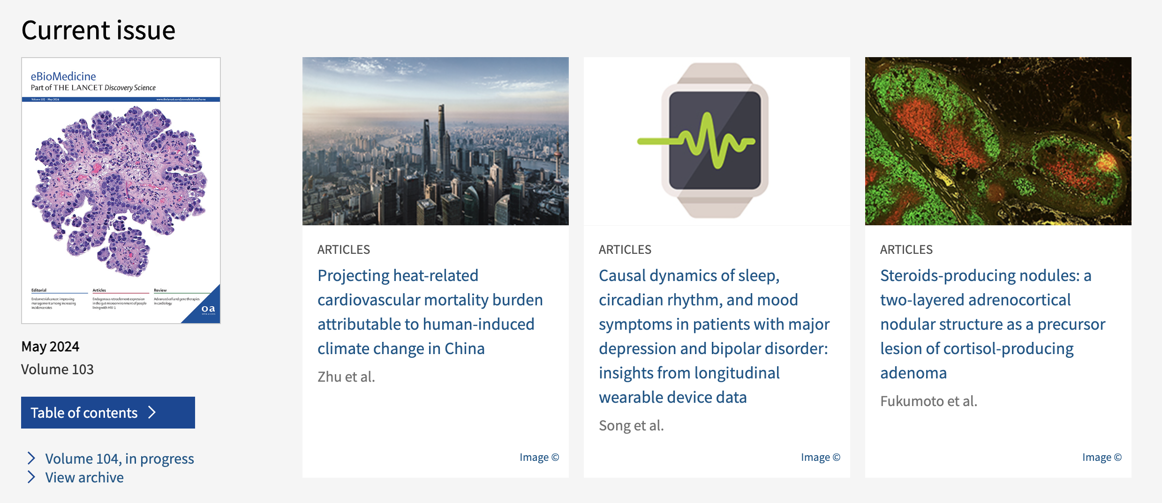Show image copyright for Zhu et al. article

(539, 457)
